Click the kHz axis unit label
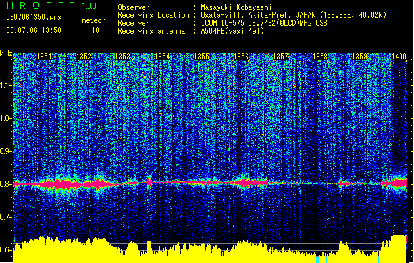Screen dimensions: 414x263 tap(6, 53)
